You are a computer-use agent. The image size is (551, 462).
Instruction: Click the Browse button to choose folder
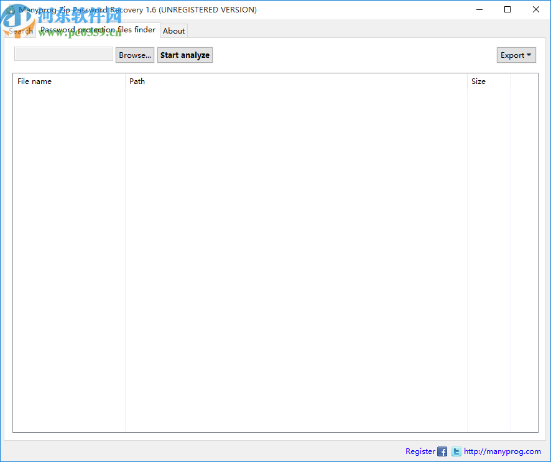134,55
